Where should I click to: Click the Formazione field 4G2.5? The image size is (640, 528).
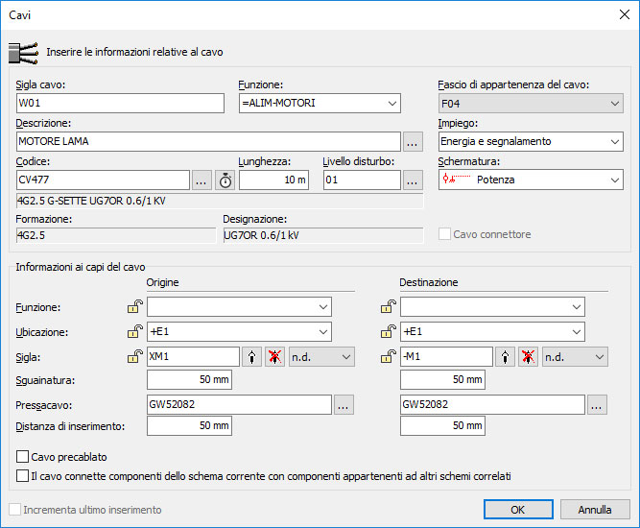coord(116,235)
